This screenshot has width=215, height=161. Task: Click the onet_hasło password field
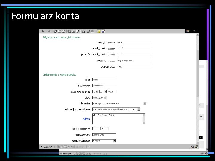(134, 48)
